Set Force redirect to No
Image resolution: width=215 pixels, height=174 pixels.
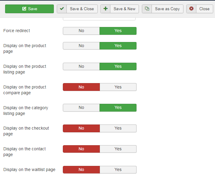(81, 31)
